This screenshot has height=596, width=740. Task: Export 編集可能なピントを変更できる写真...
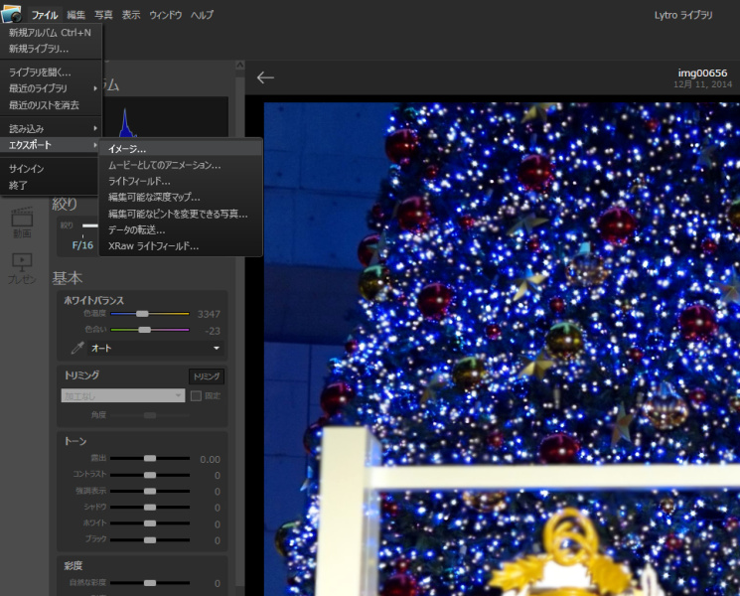[180, 214]
